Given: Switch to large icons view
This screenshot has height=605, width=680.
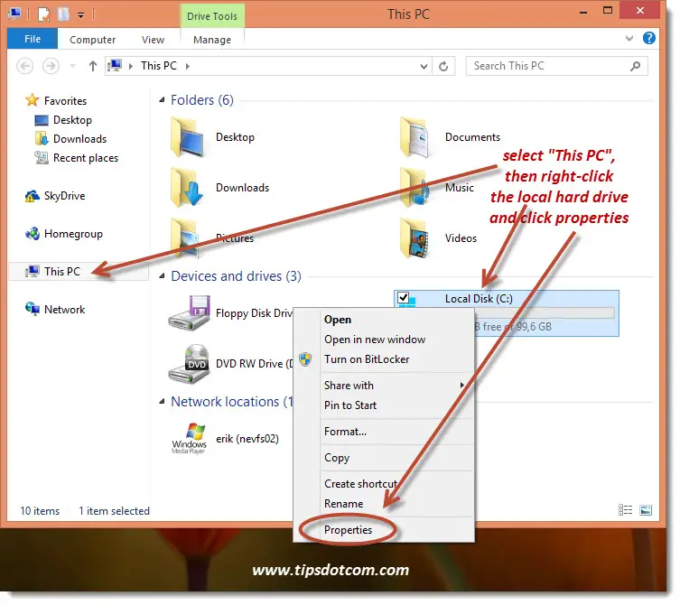Looking at the screenshot, I should (x=646, y=510).
